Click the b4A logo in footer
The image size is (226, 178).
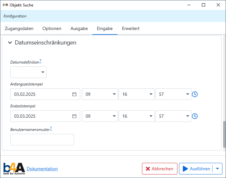14,169
